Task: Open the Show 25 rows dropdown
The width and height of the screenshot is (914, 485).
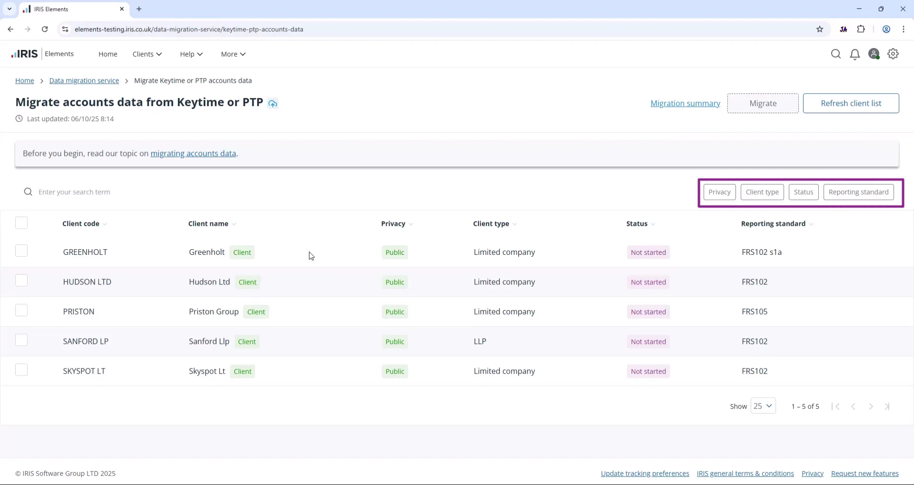Action: tap(763, 407)
